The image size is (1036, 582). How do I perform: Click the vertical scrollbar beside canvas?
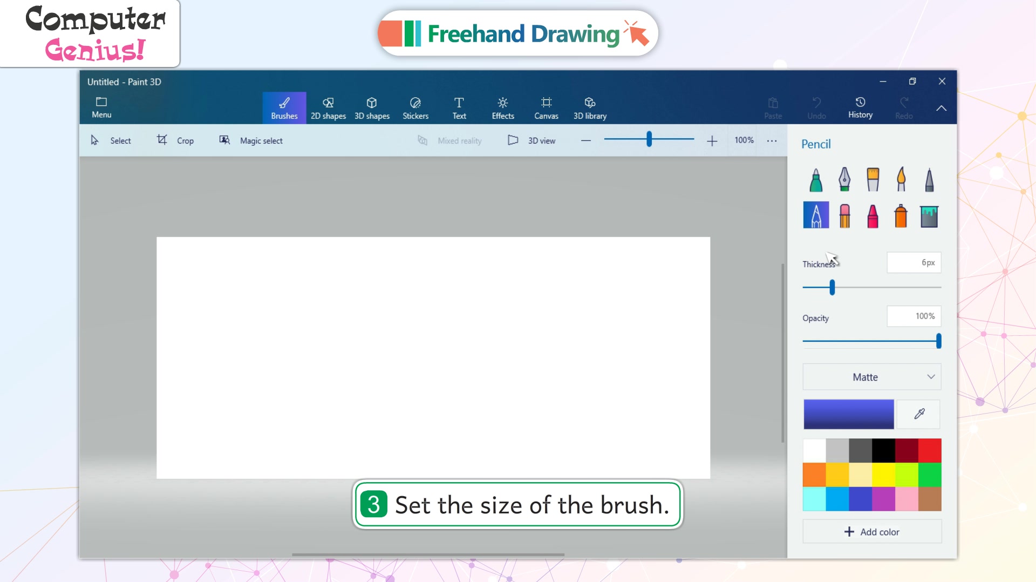[782, 353]
